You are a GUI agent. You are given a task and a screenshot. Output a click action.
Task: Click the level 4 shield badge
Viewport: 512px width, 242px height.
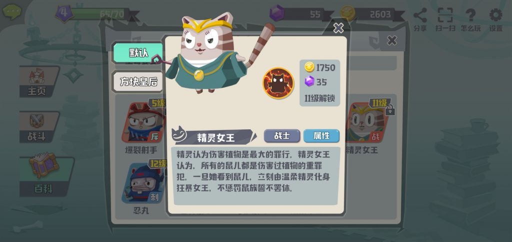pos(64,13)
